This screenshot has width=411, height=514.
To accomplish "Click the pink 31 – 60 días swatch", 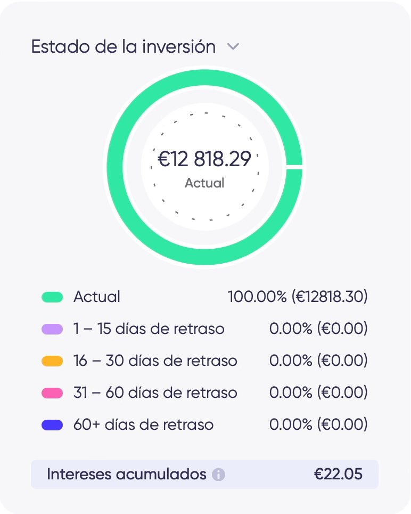I will pos(52,393).
